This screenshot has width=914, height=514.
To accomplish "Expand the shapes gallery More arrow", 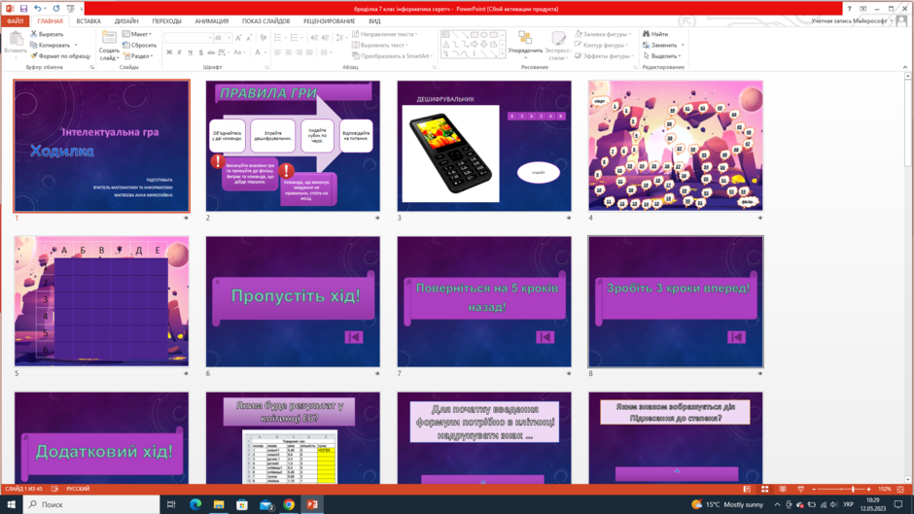I will tap(503, 55).
